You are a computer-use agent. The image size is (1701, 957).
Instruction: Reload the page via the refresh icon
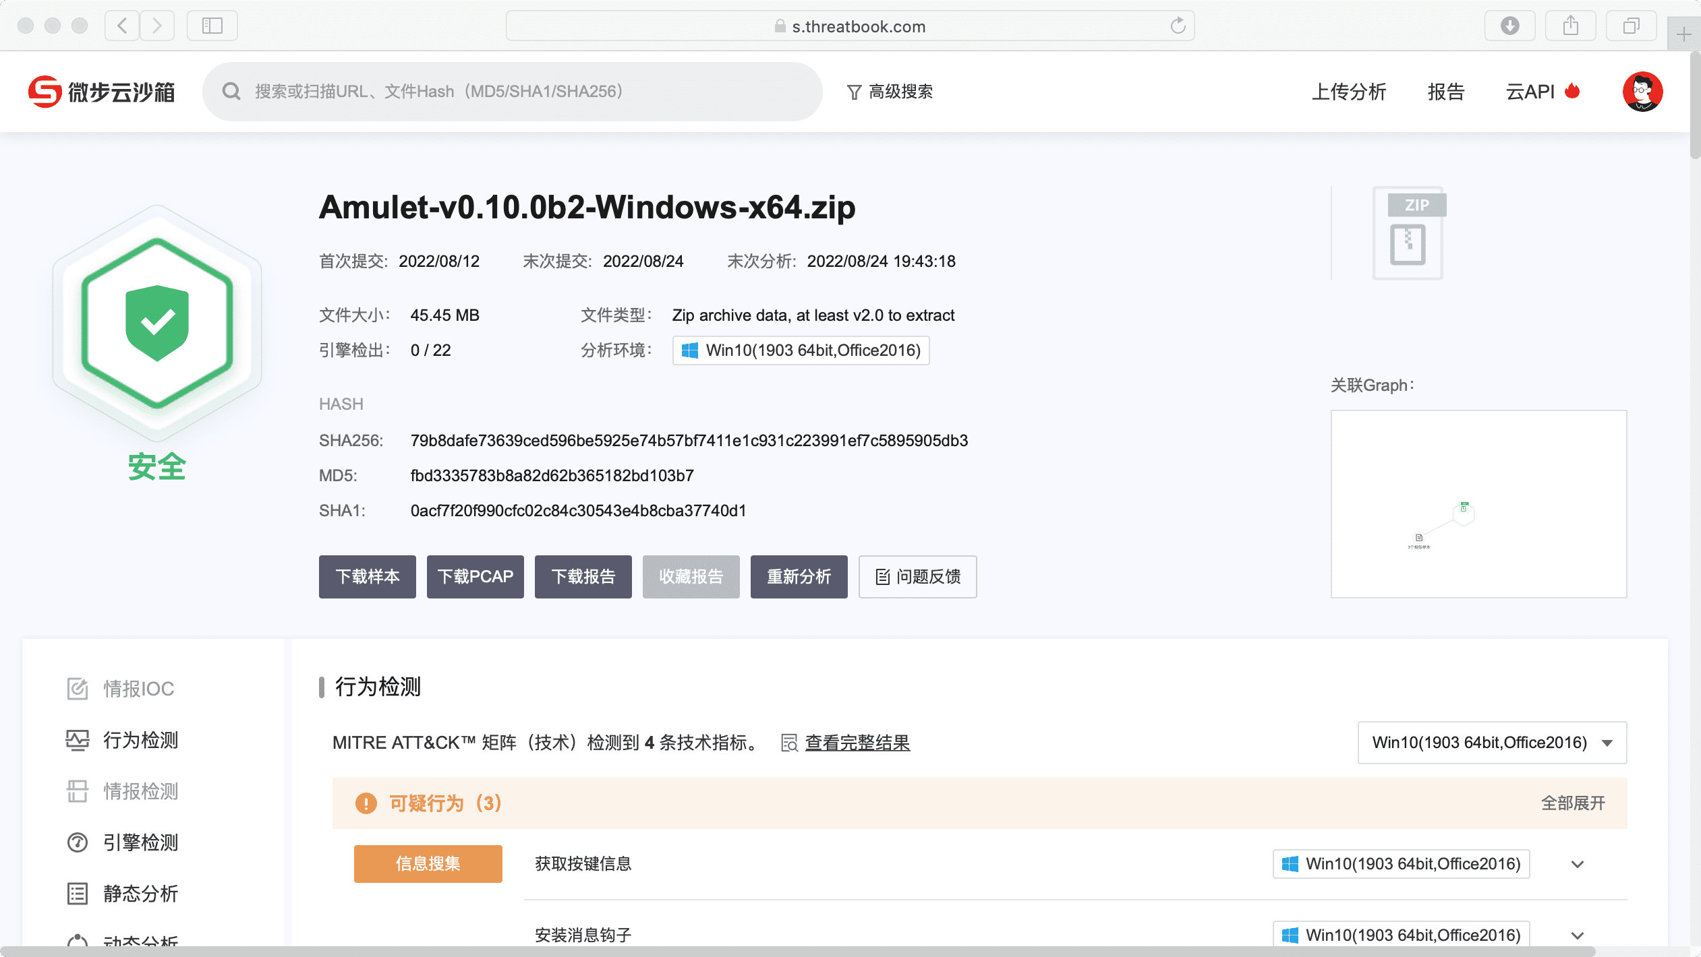pyautogui.click(x=1178, y=26)
